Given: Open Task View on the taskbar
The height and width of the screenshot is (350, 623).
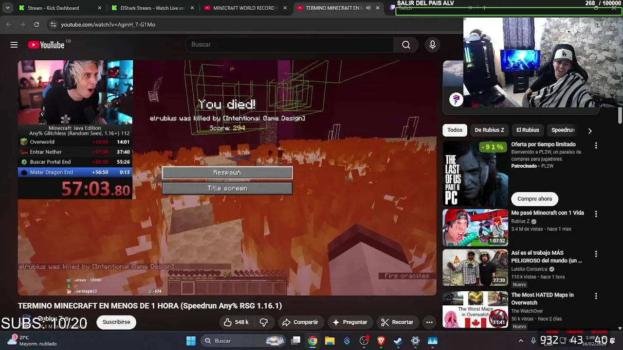Looking at the screenshot, I should pyautogui.click(x=296, y=341).
